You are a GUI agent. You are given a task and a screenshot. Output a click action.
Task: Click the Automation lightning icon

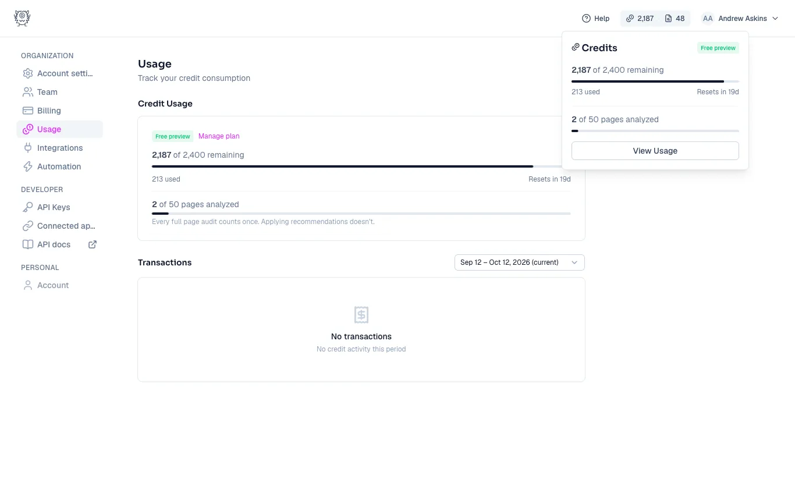point(27,166)
